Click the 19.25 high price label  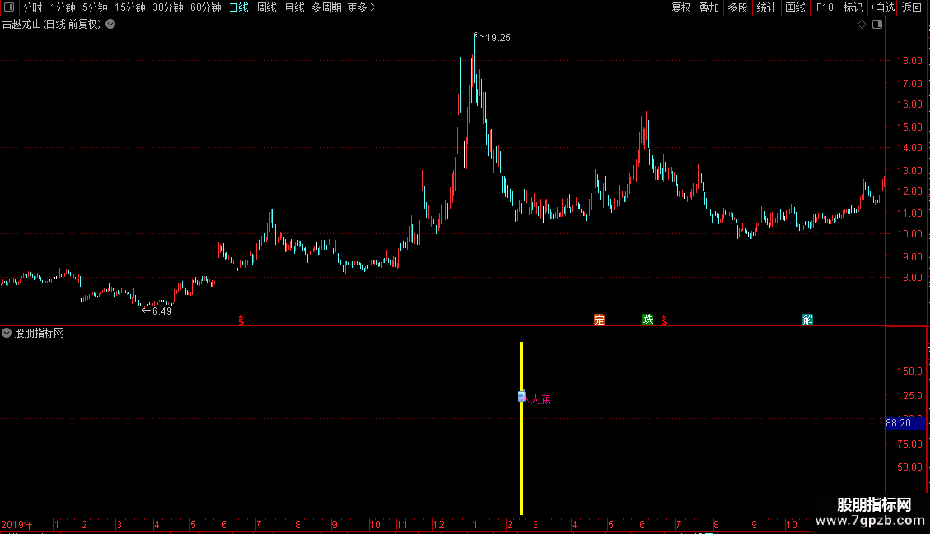click(x=498, y=38)
